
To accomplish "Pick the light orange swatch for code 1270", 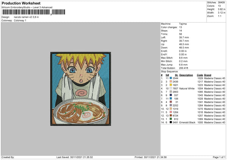I will (x=171, y=109).
